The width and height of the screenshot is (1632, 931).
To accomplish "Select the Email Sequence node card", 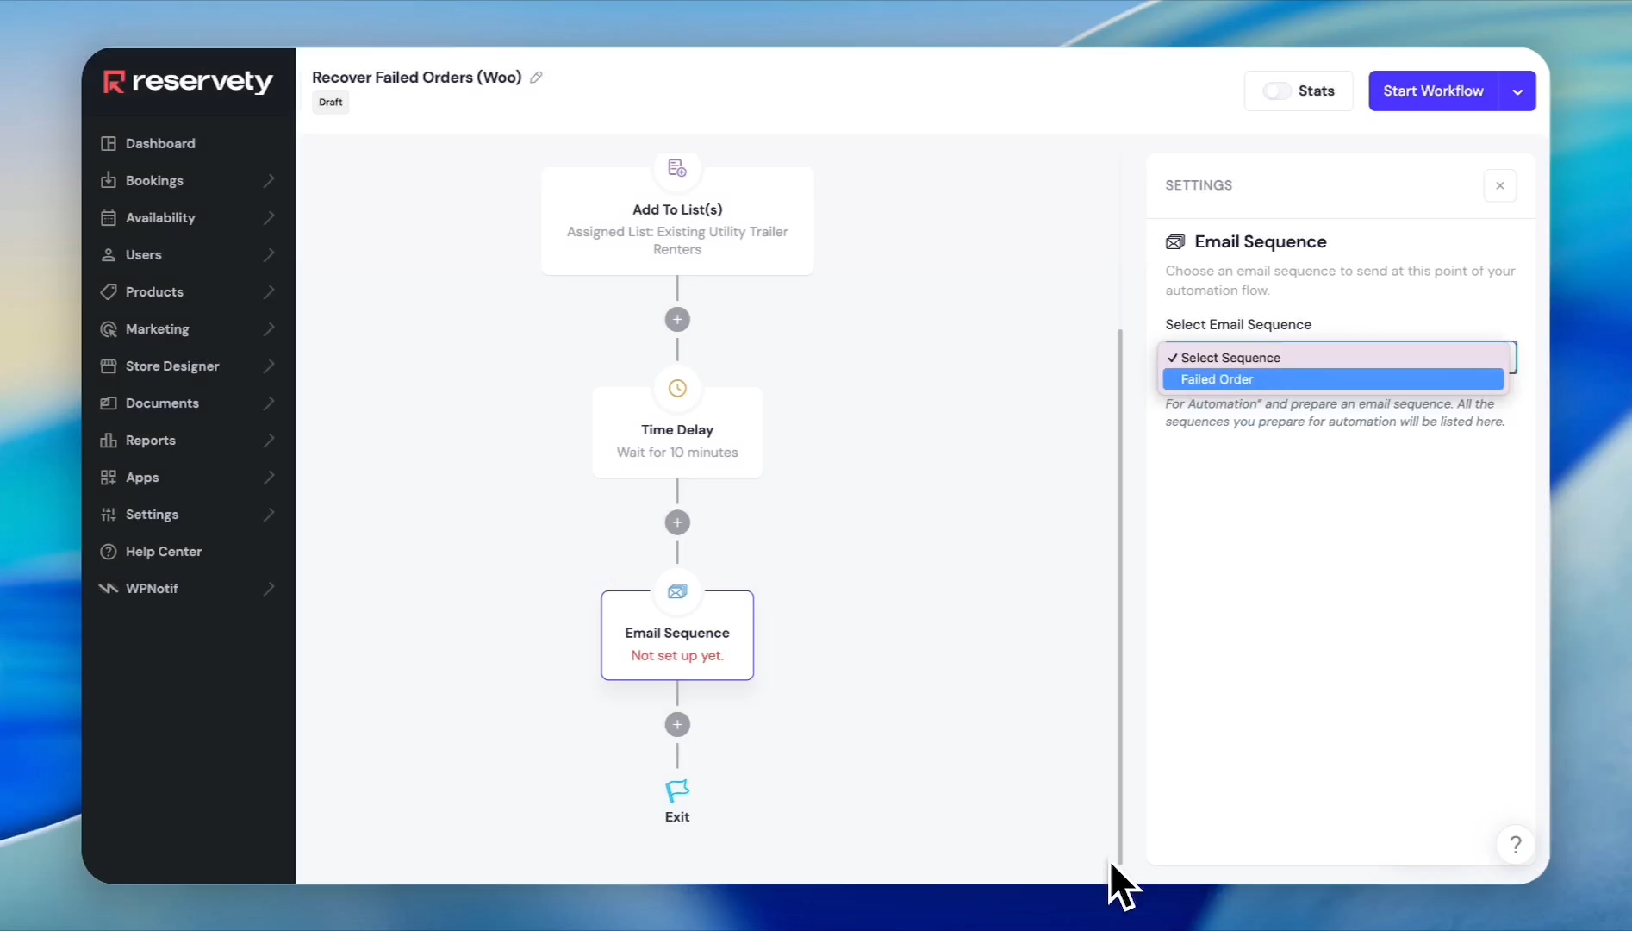I will (677, 635).
